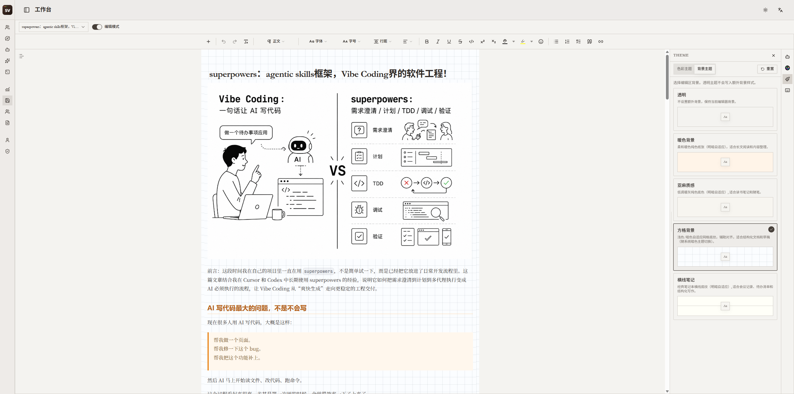Toggle the 编辑模式 switch
The image size is (794, 394).
coord(97,27)
